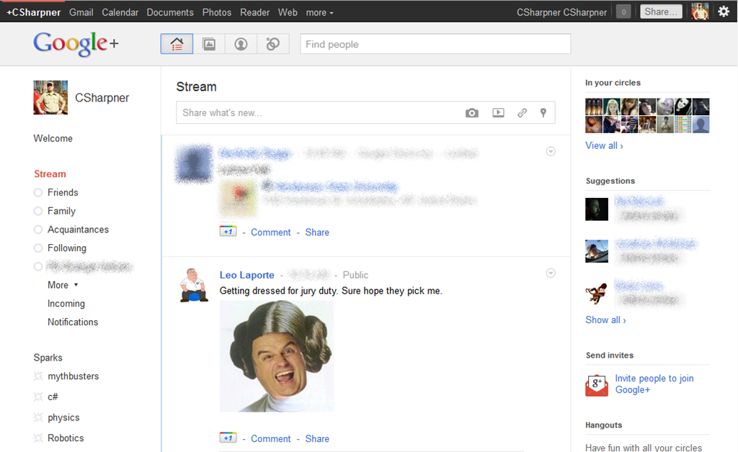+1 the blurred first post
Screen dimensions: 738x452
coord(228,231)
